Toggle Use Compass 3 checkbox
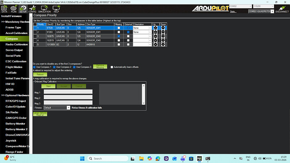Image resolution: width=290 pixels, height=163 pixels. (74, 67)
